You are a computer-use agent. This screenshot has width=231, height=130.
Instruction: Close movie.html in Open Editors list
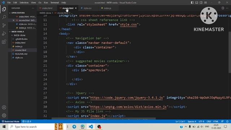point(13,20)
